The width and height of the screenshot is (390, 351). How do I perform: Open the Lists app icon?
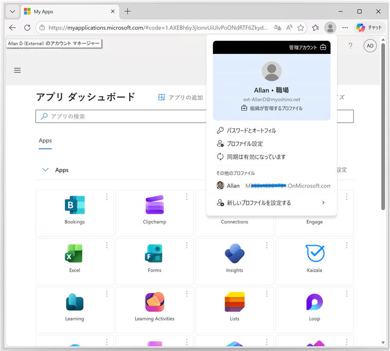click(234, 302)
